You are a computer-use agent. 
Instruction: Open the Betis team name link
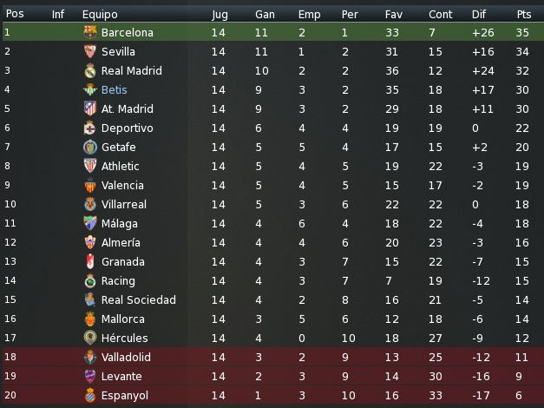tap(115, 89)
